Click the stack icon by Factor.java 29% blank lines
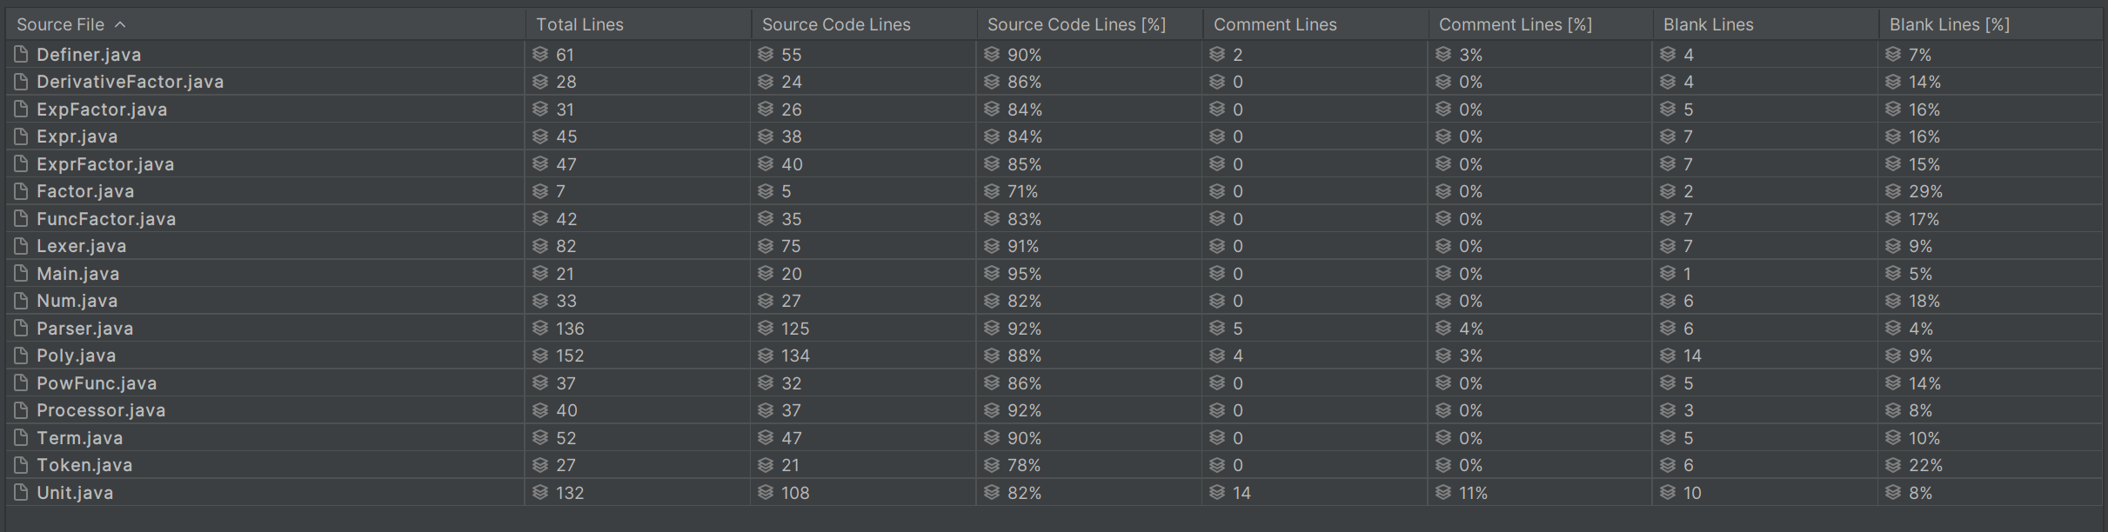 (1893, 191)
